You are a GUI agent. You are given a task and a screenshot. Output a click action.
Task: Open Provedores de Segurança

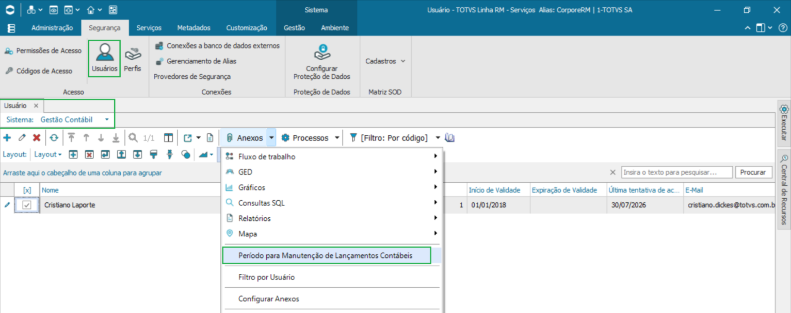pos(192,77)
